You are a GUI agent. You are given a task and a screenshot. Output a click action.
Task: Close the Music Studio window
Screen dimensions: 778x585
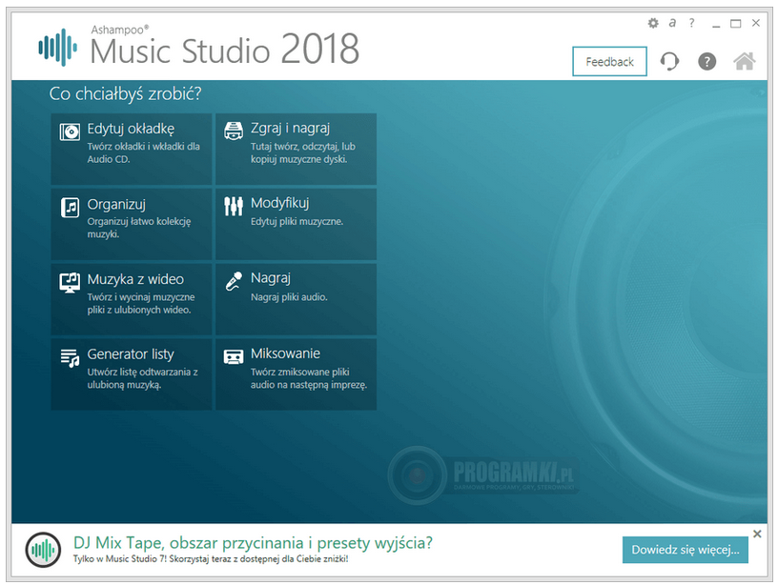[756, 23]
